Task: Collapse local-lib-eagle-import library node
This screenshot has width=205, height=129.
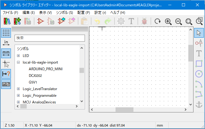Action: pyautogui.click(x=18, y=62)
